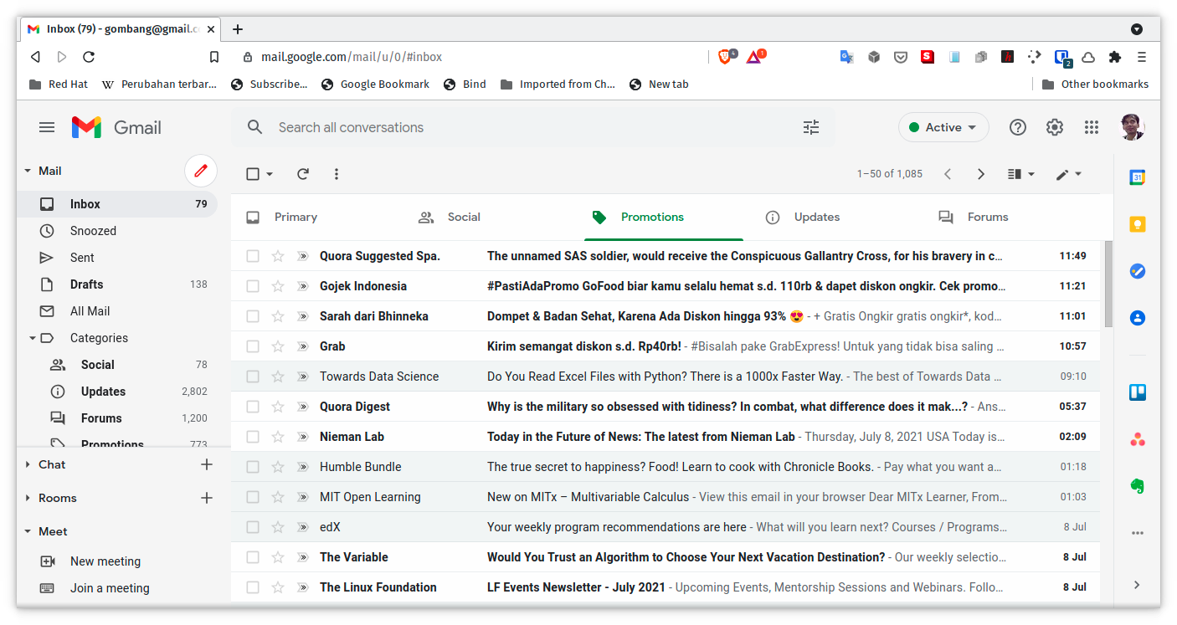Tick the select-all messages checkbox

tap(253, 174)
